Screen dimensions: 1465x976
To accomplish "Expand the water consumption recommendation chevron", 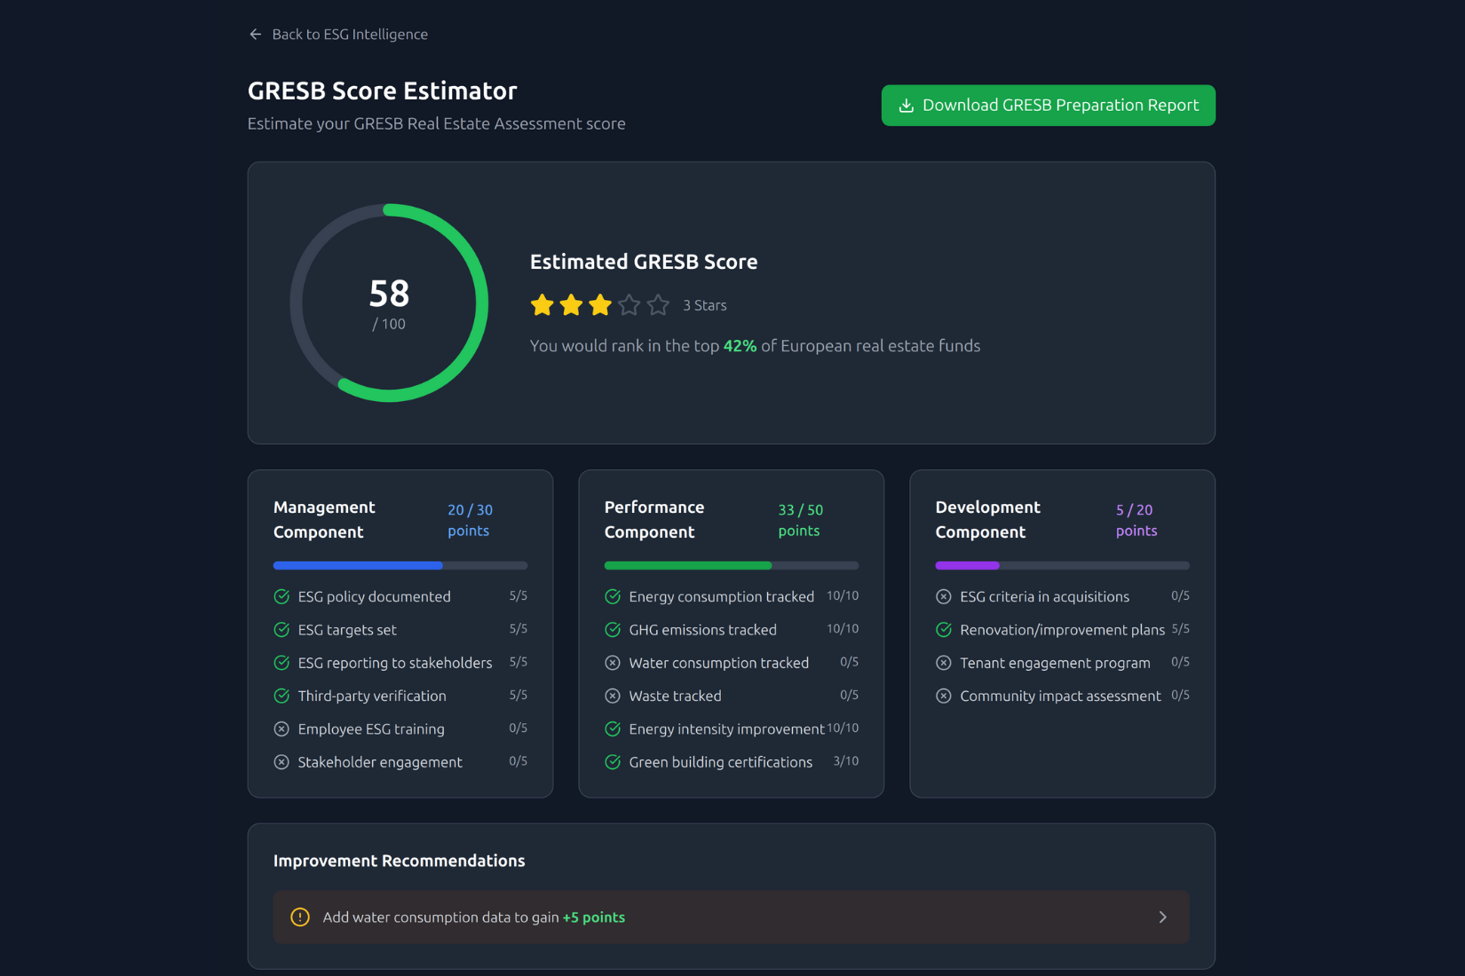I will [1162, 917].
